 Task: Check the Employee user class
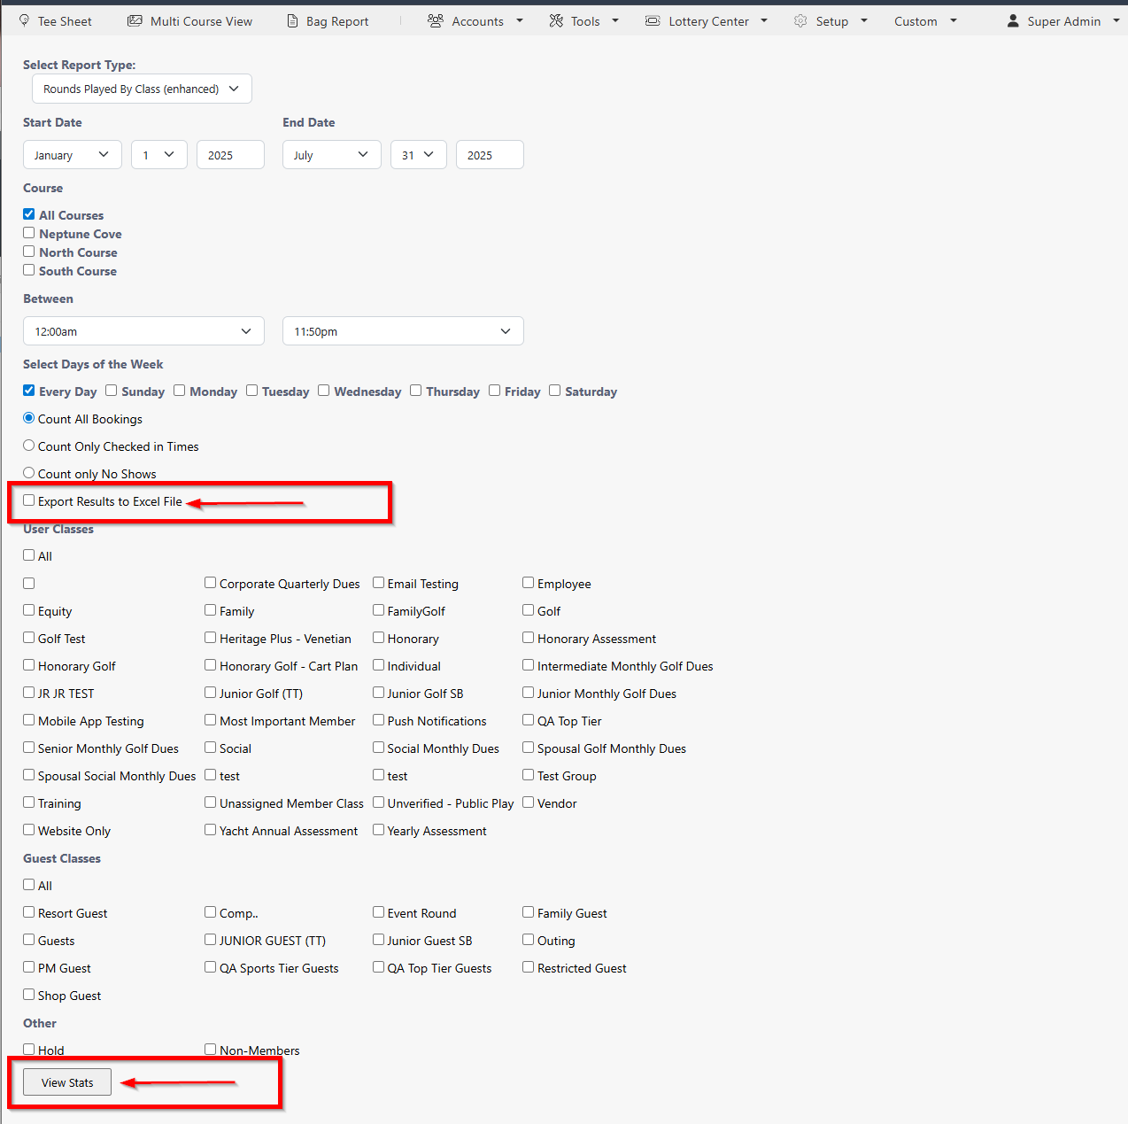coord(529,583)
